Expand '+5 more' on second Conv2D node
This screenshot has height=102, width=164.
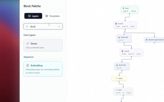[138, 54]
